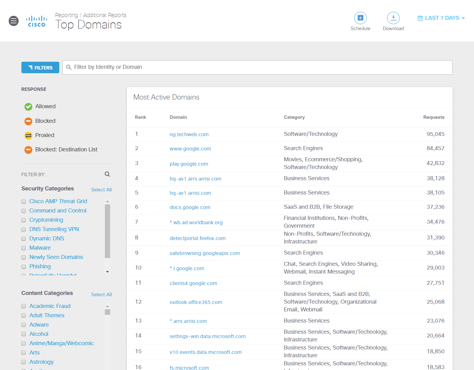Image resolution: width=474 pixels, height=370 pixels.
Task: Click the Download report icon
Action: click(x=393, y=18)
